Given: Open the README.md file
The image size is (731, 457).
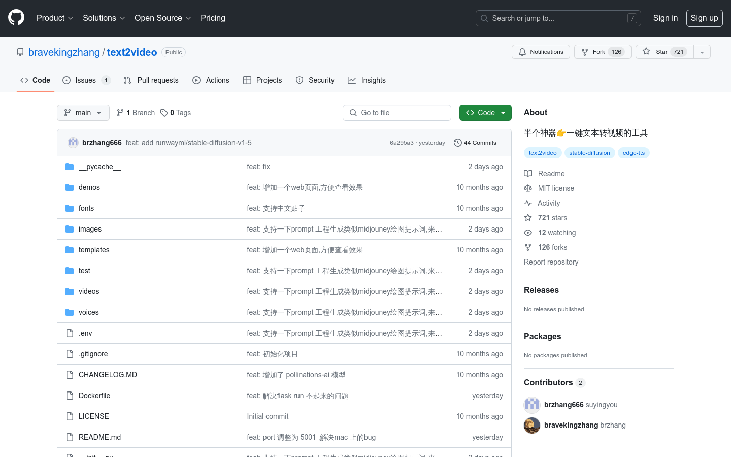Looking at the screenshot, I should [99, 437].
